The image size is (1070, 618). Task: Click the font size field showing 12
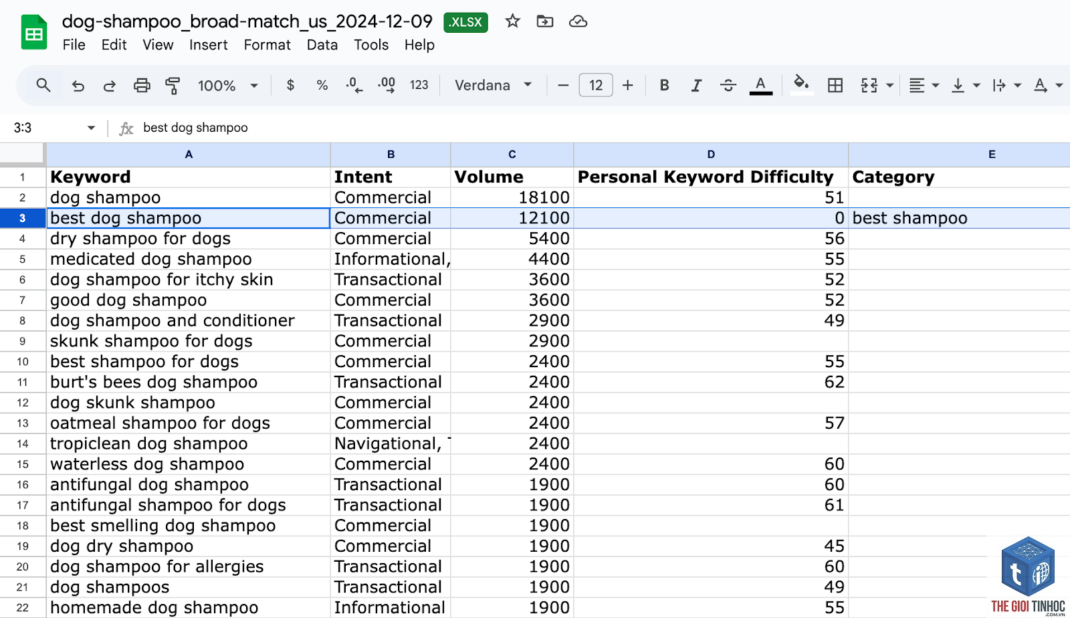596,85
